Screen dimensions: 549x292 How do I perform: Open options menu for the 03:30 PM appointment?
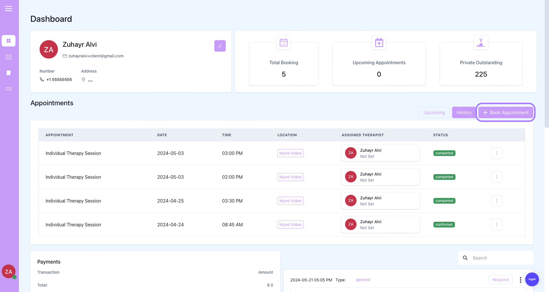(497, 201)
